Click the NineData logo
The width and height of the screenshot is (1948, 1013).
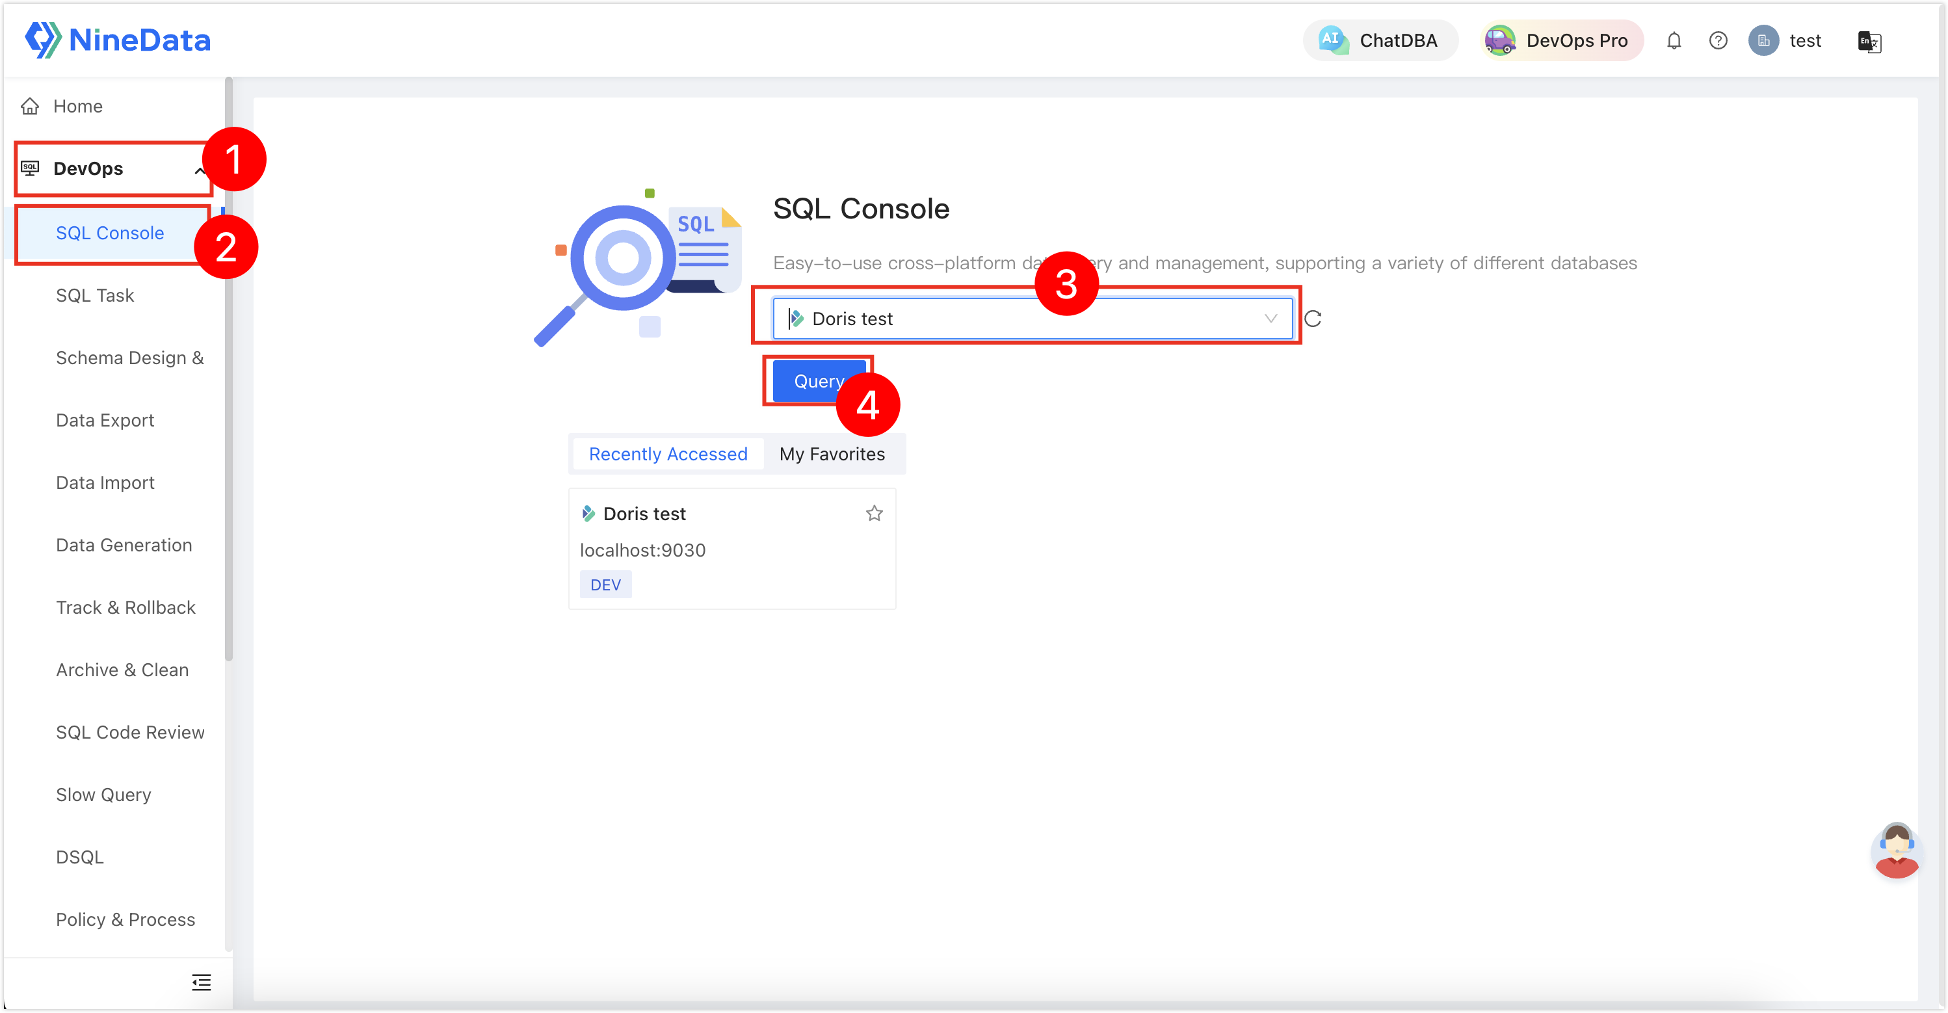pyautogui.click(x=117, y=39)
